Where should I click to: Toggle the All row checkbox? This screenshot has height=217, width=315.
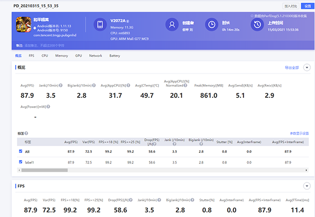tap(20, 151)
